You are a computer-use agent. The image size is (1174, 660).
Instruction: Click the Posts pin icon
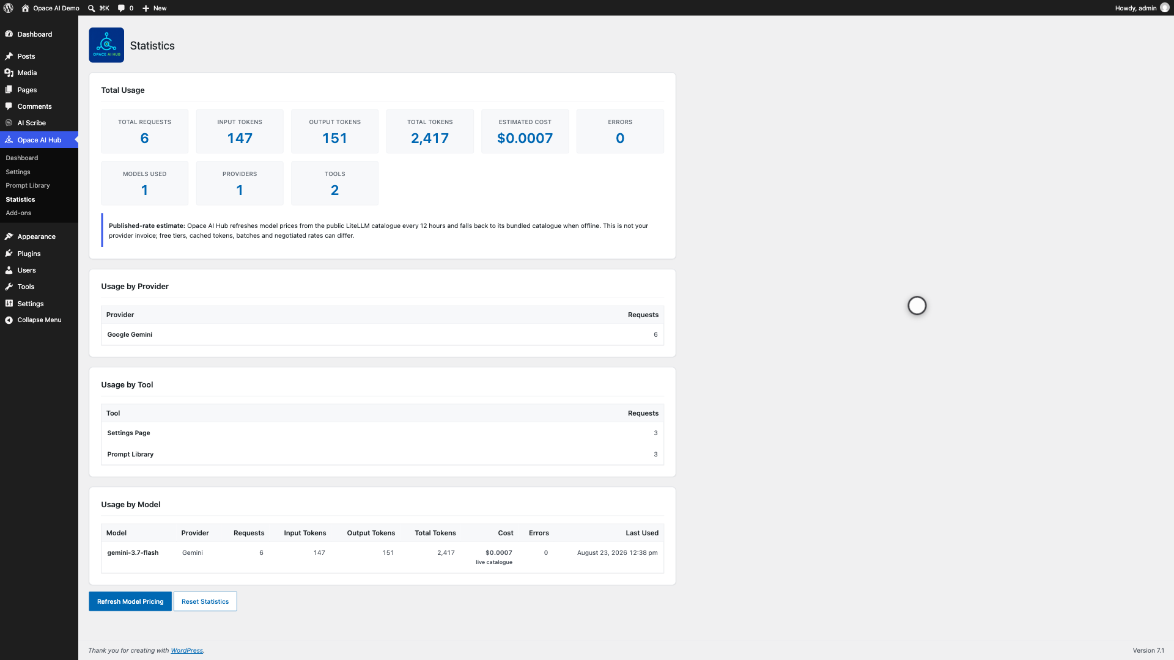(9, 56)
